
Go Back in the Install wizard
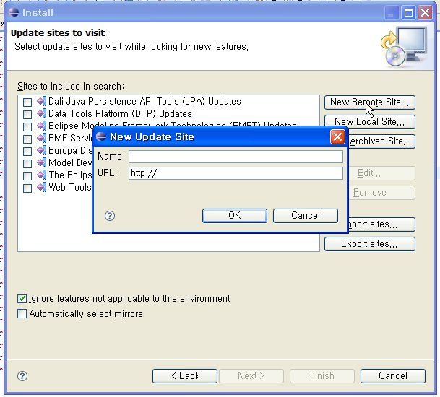point(185,375)
